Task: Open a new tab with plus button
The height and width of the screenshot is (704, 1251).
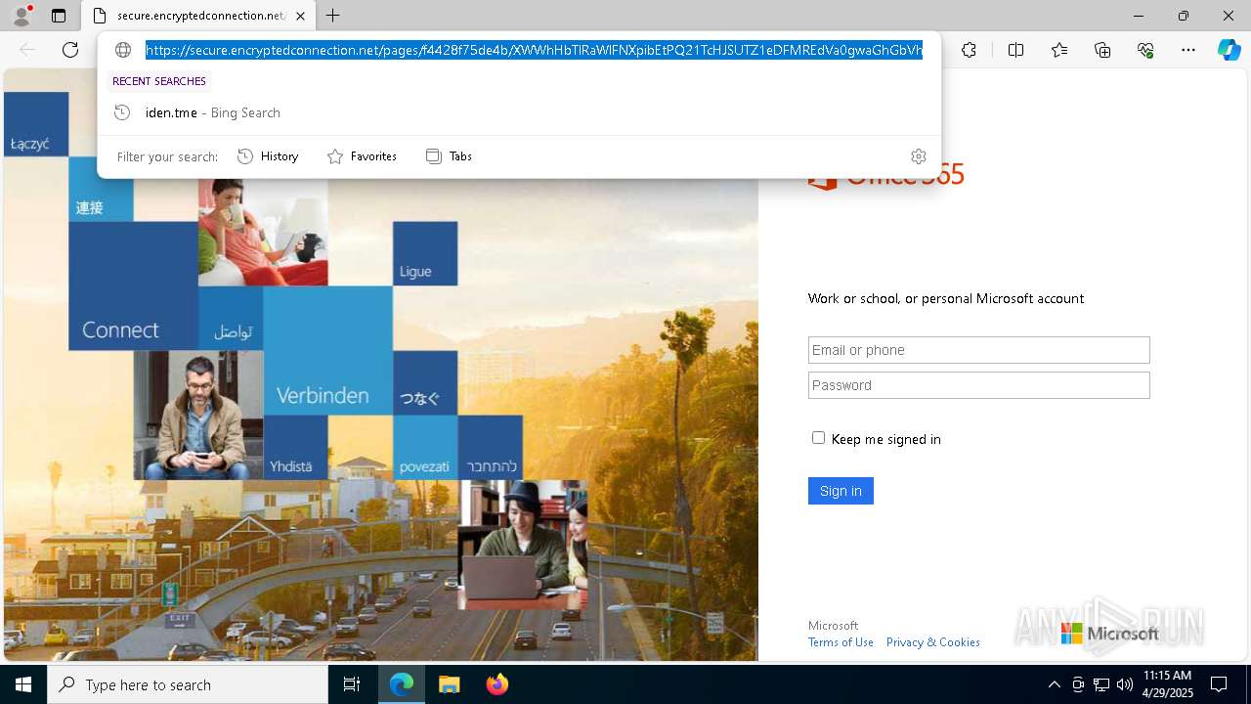Action: pyautogui.click(x=333, y=16)
